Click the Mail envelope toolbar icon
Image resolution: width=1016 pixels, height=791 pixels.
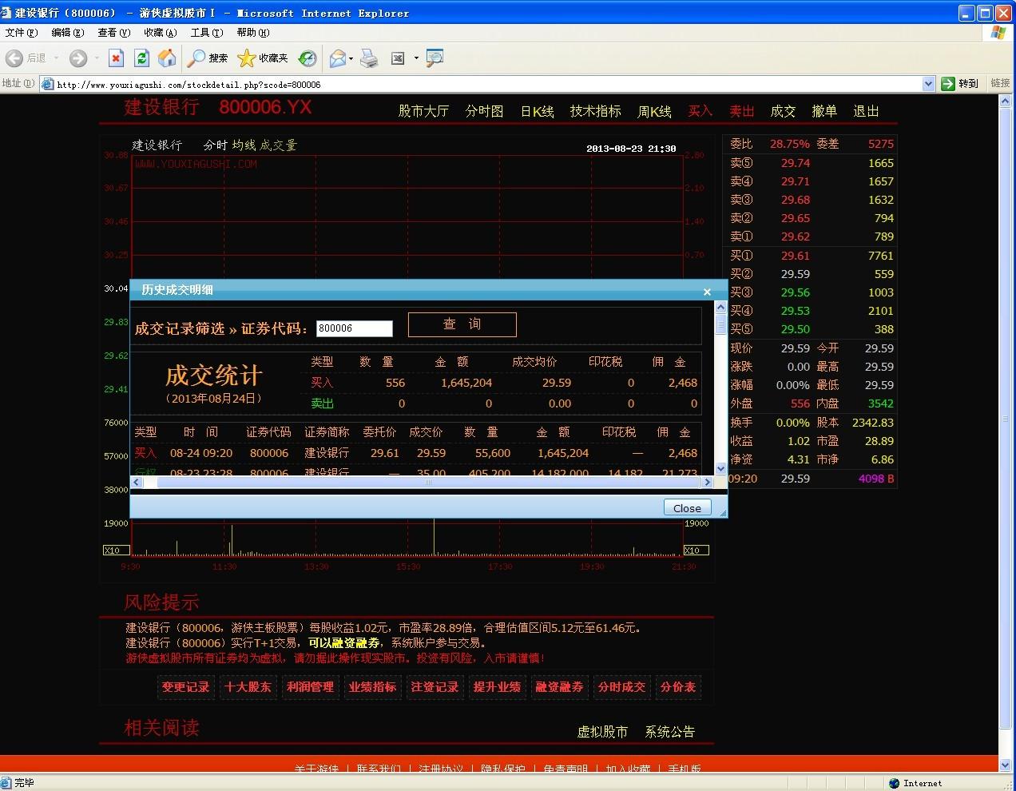(x=338, y=58)
